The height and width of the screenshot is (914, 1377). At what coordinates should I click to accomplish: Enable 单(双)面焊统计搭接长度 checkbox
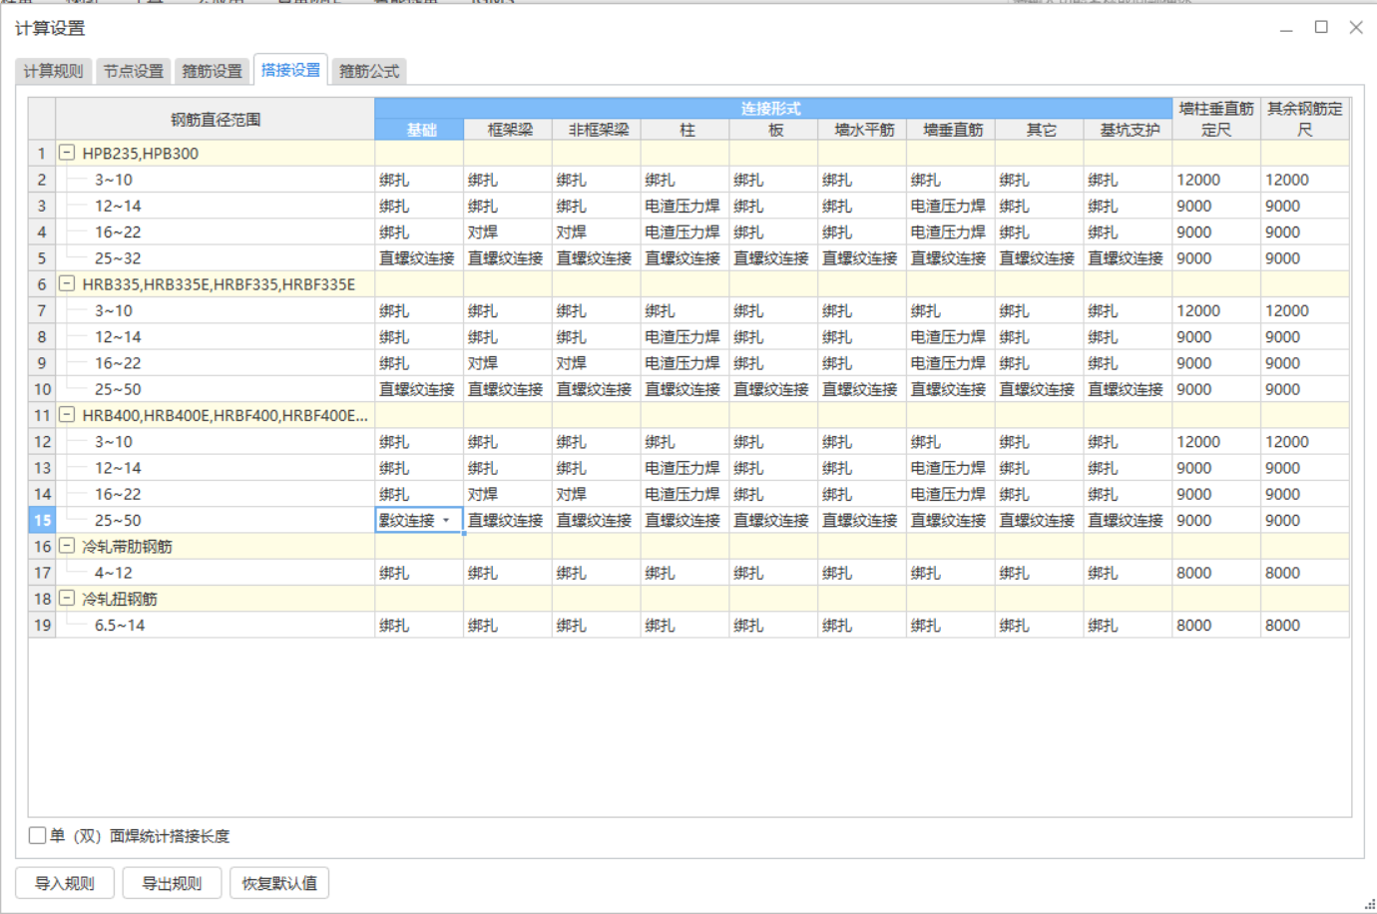[x=38, y=835]
